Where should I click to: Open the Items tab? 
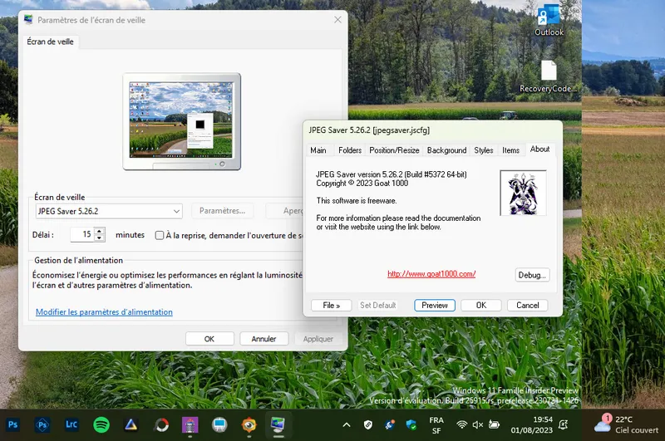pyautogui.click(x=510, y=150)
